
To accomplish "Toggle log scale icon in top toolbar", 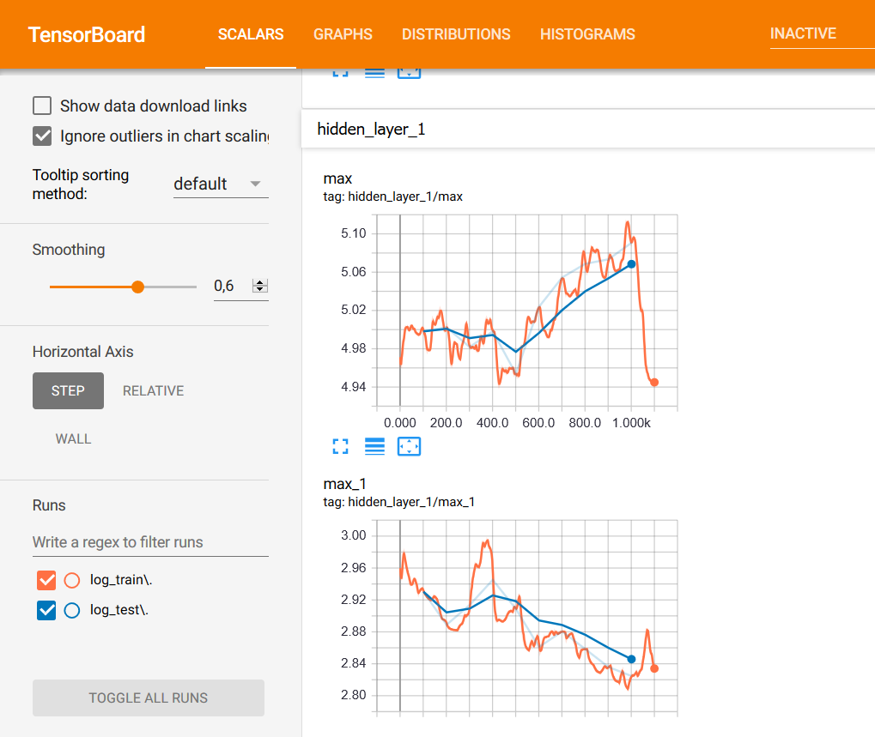I will (x=374, y=72).
